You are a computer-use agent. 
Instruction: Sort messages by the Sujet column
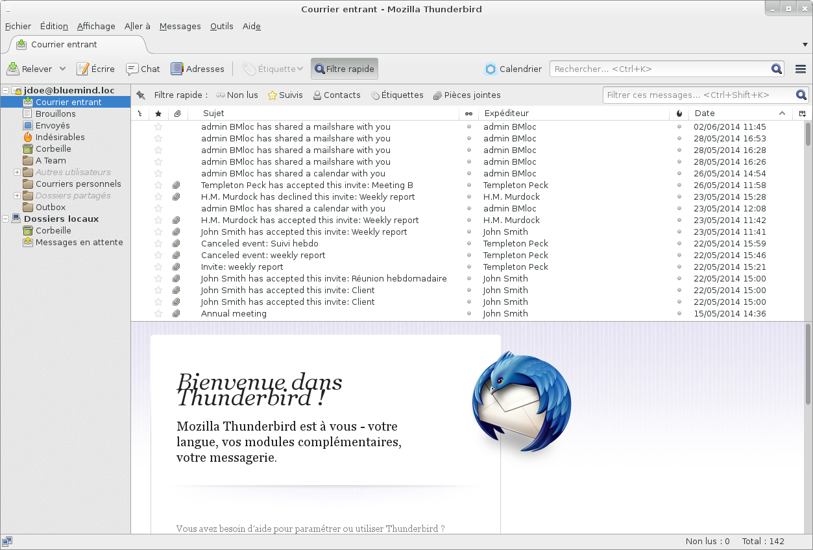click(x=323, y=114)
